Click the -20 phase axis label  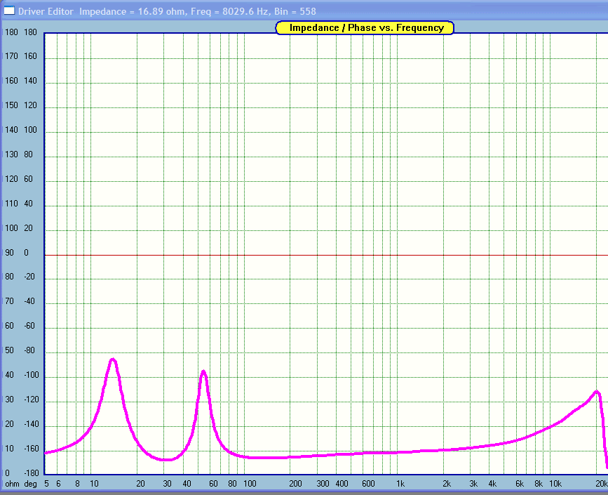[x=29, y=277]
